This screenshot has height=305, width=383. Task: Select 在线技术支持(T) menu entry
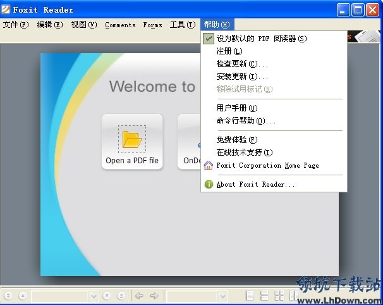tap(244, 152)
